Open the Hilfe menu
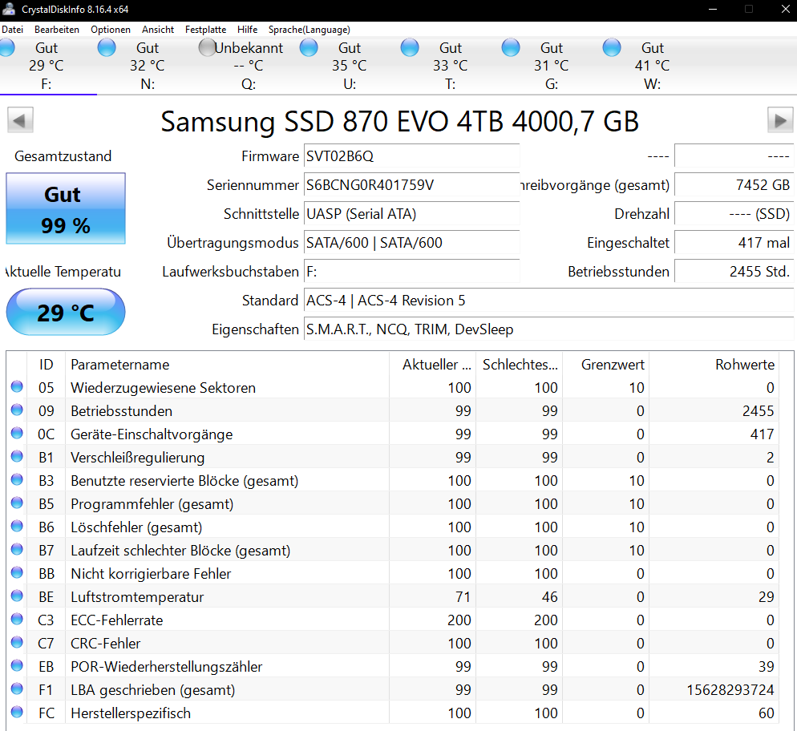797x731 pixels. (247, 30)
